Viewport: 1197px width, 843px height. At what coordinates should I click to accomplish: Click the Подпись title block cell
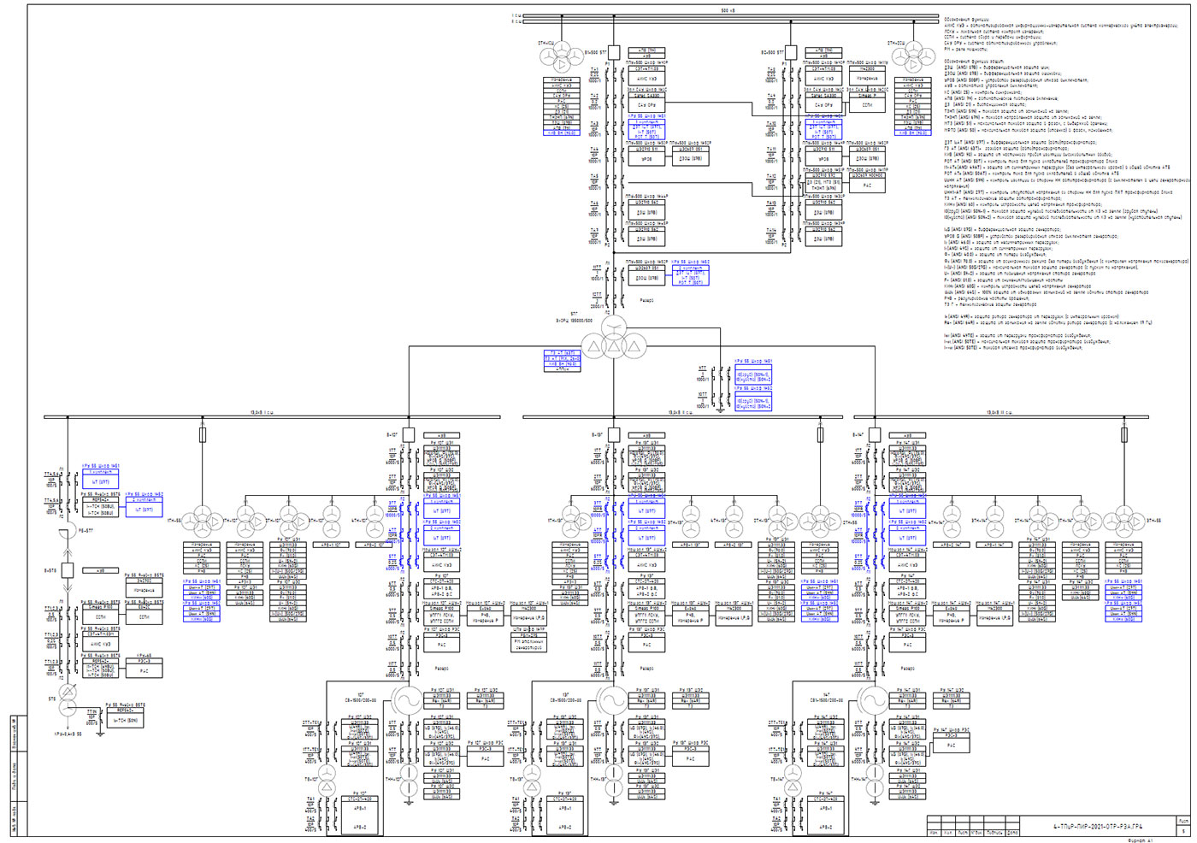pos(994,833)
